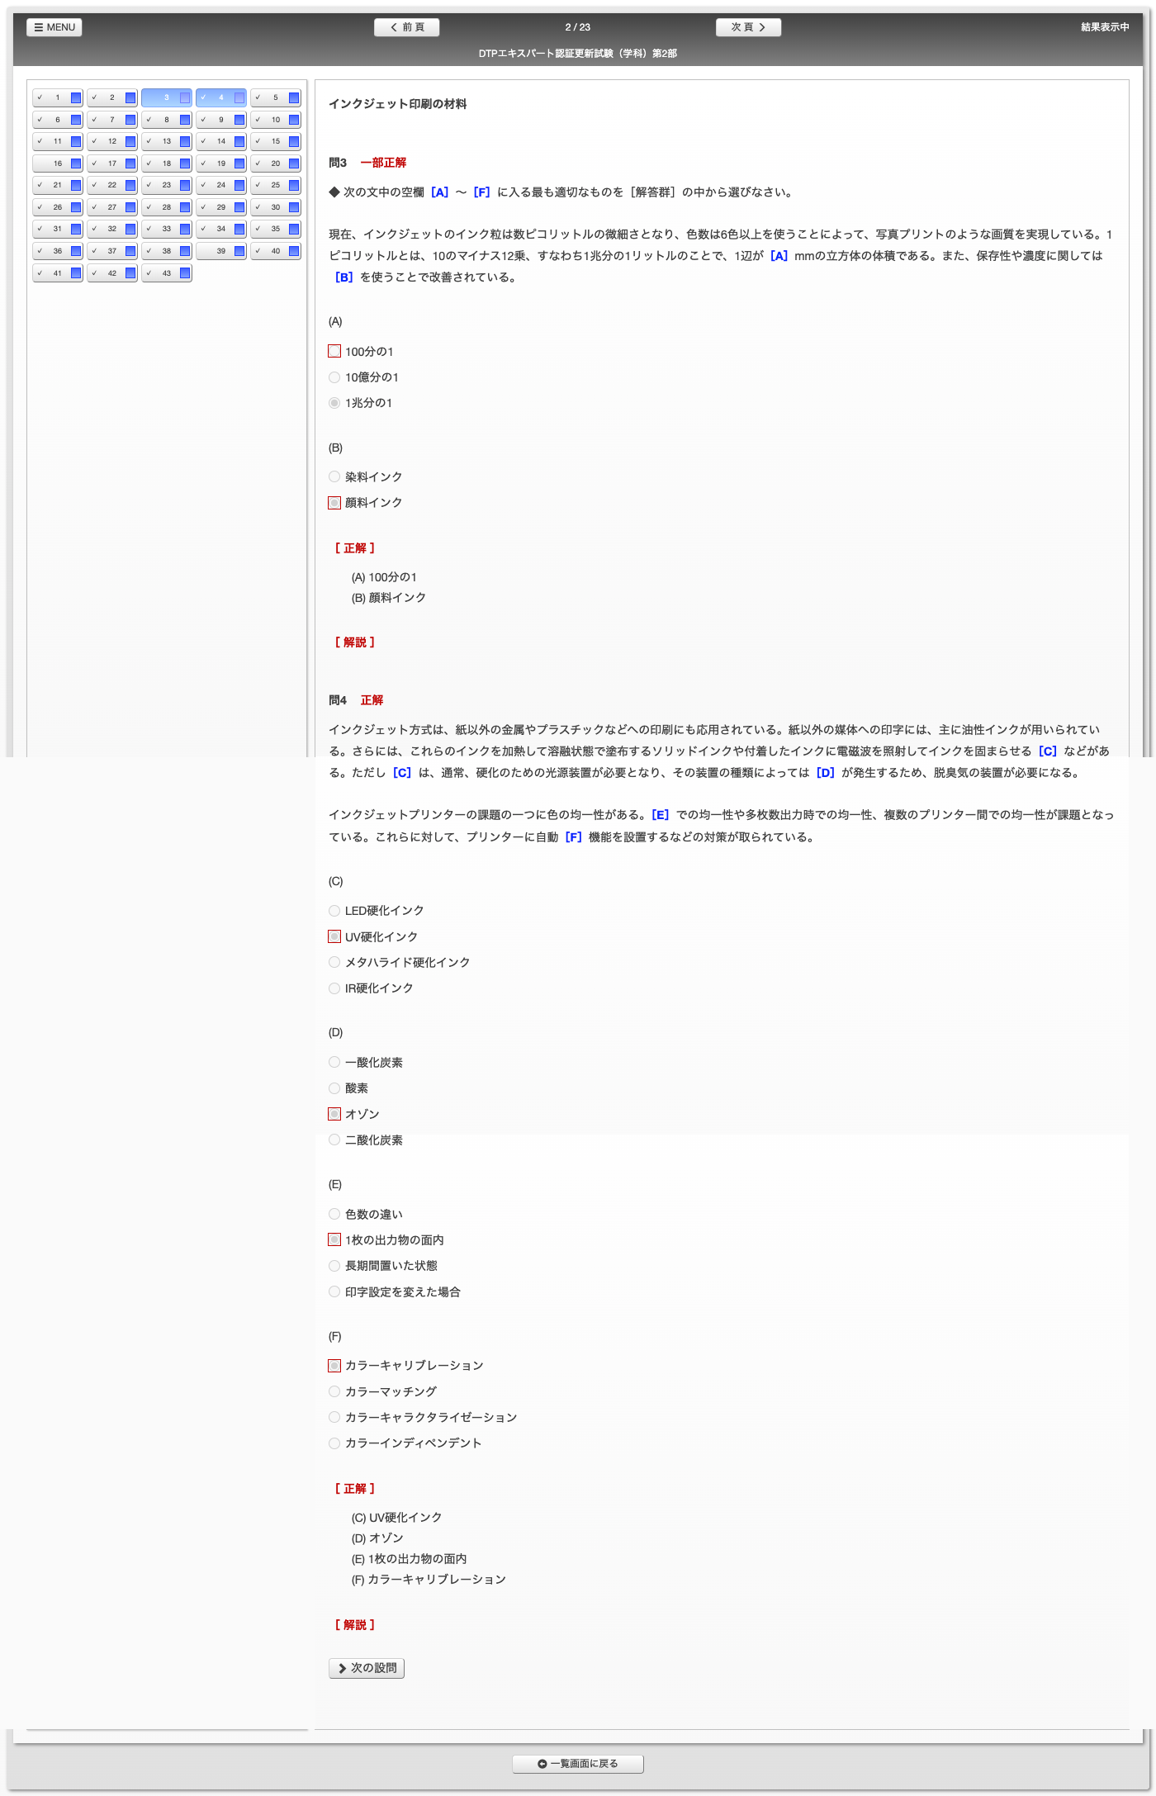1156x1796 pixels.
Task: Choose カラーマッチング radio option
Action: 334,1391
